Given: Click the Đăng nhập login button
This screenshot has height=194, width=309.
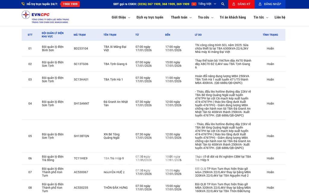Looking at the screenshot, I should tap(269, 4).
